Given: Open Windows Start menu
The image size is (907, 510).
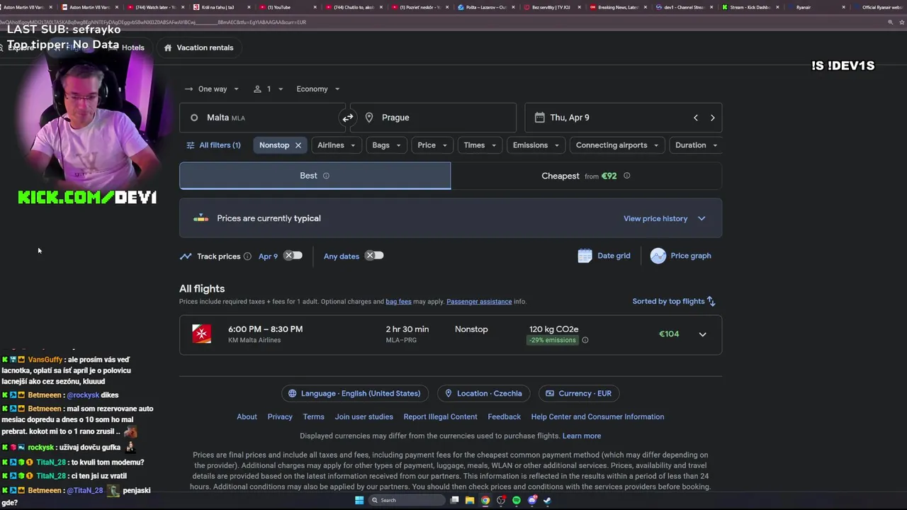Looking at the screenshot, I should pyautogui.click(x=359, y=500).
